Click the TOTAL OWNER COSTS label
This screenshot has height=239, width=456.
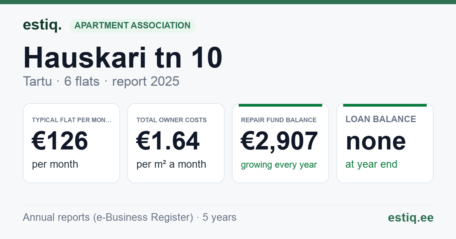pyautogui.click(x=171, y=120)
